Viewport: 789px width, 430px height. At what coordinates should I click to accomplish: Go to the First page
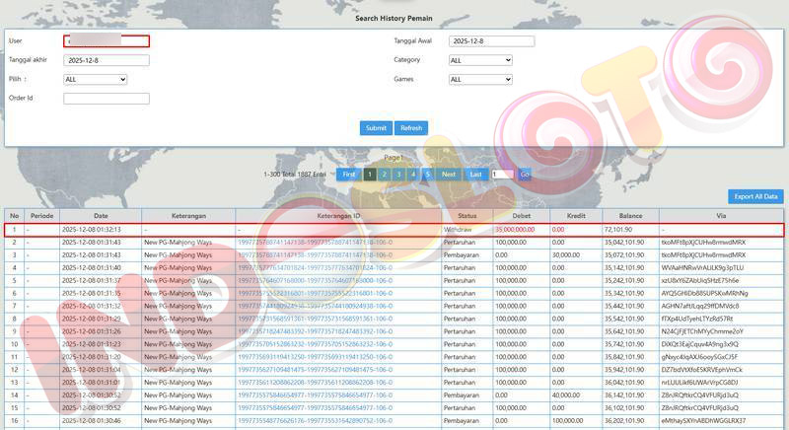point(348,175)
